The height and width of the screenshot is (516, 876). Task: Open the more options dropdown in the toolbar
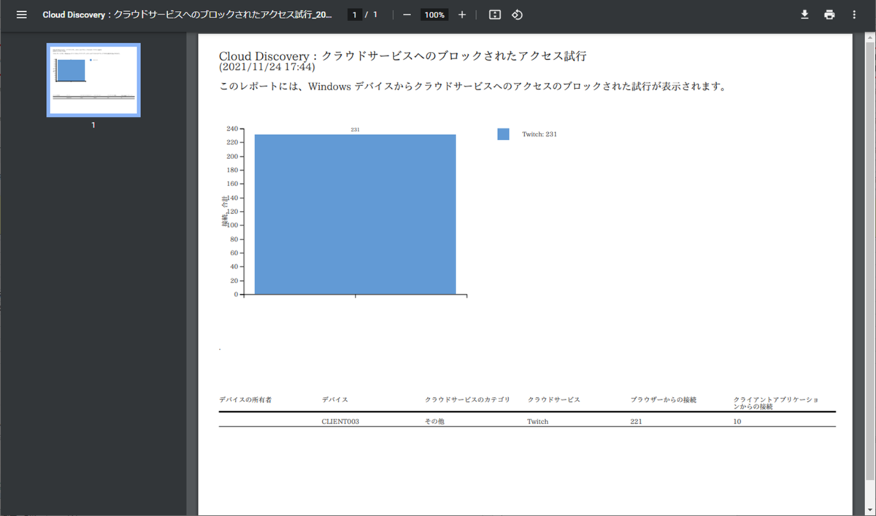click(854, 14)
